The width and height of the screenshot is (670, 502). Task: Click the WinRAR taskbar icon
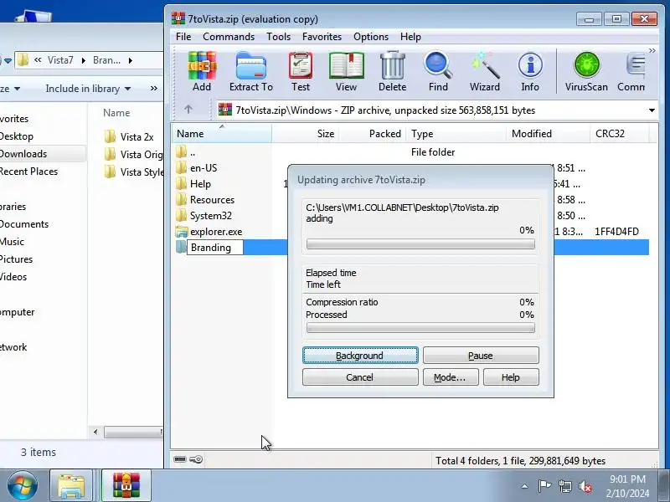pyautogui.click(x=126, y=486)
